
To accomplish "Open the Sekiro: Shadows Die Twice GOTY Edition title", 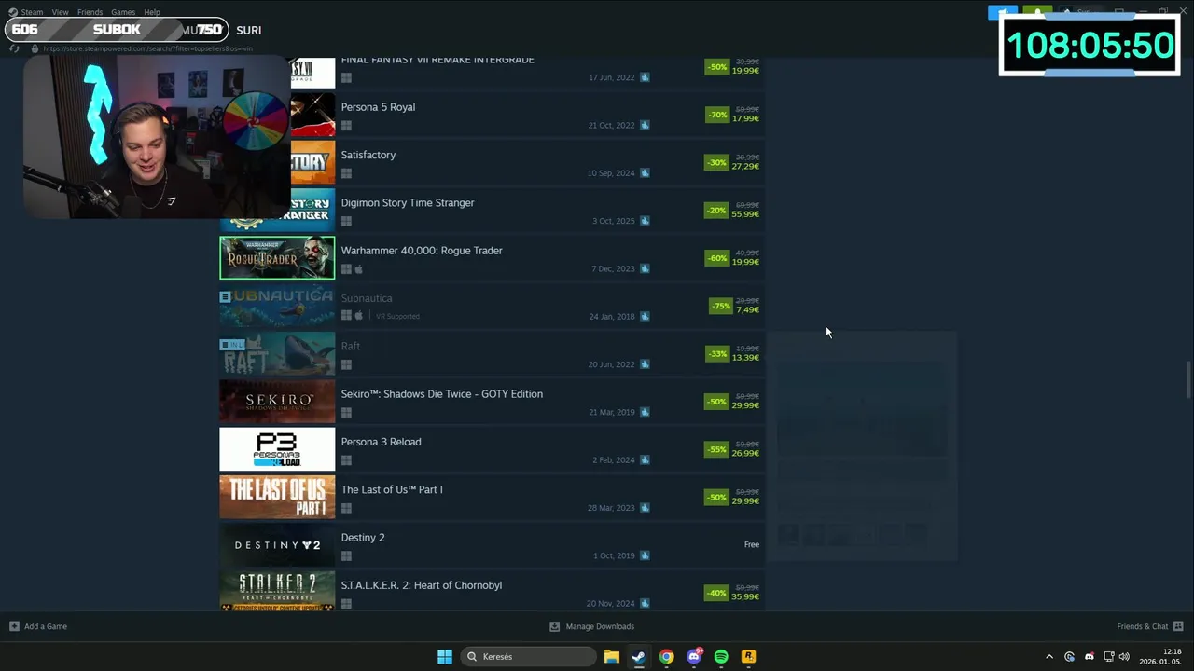I will [442, 394].
